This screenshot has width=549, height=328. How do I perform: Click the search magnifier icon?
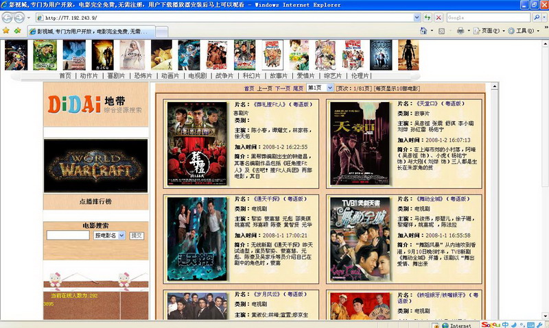click(x=537, y=18)
